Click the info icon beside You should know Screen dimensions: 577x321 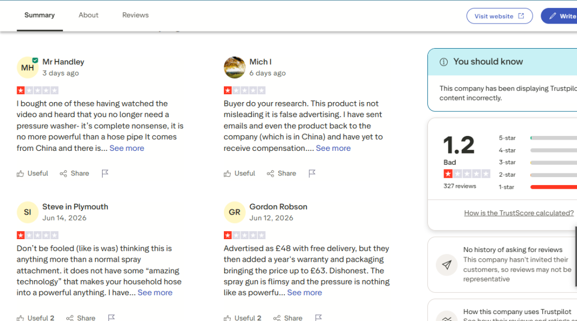tap(444, 62)
